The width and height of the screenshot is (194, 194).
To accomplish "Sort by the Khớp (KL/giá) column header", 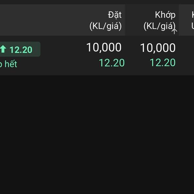I will click(x=152, y=20).
